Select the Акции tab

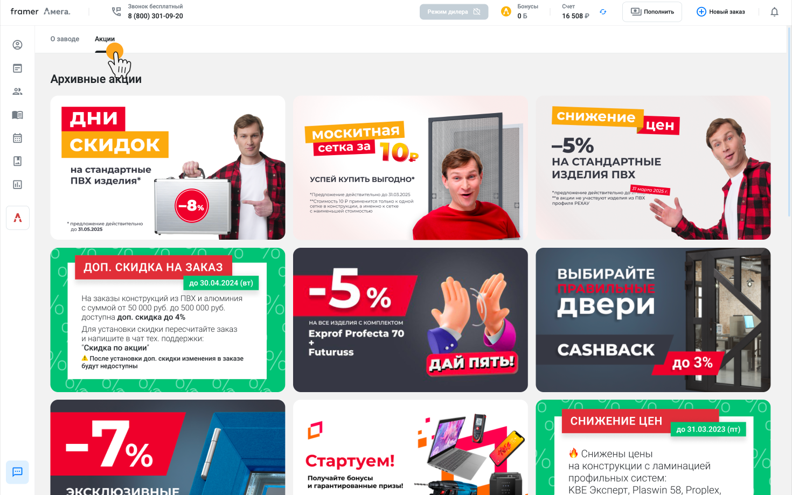[105, 39]
